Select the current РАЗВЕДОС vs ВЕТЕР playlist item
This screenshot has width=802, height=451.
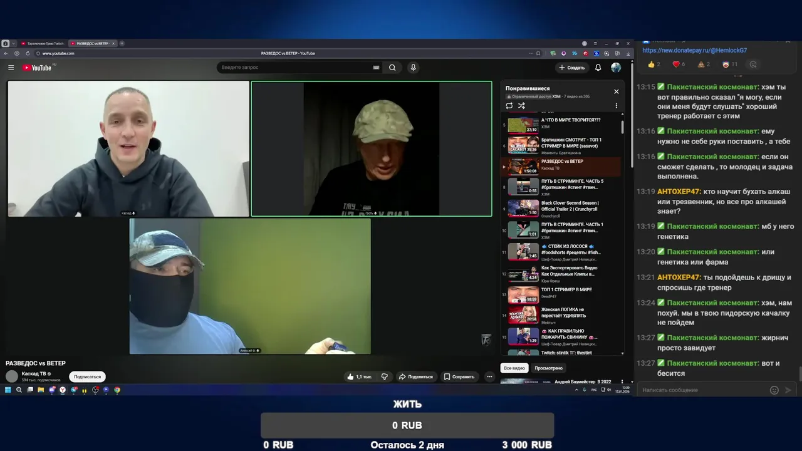pos(562,167)
